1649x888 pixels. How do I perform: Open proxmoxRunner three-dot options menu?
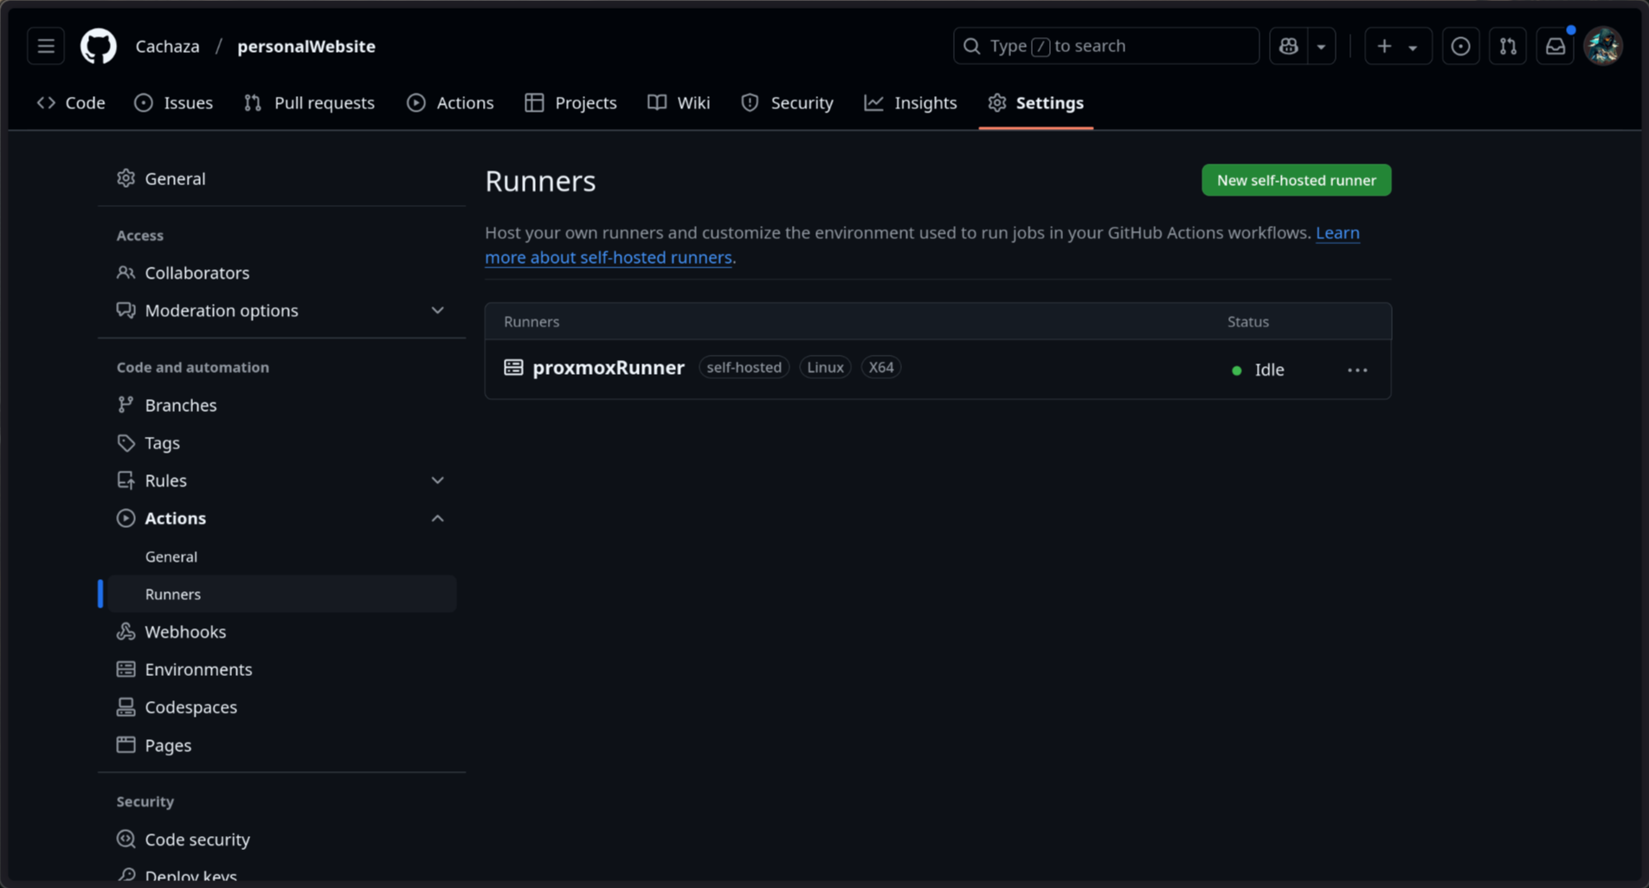[x=1357, y=370]
